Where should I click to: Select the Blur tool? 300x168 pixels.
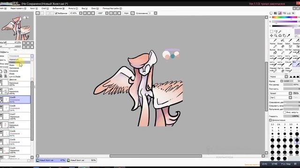click(296, 63)
